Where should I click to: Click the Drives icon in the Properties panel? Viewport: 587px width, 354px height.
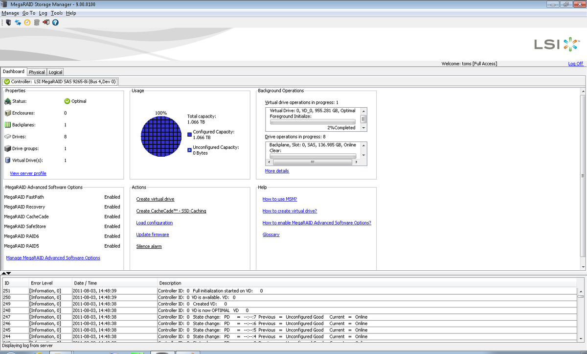(x=7, y=137)
